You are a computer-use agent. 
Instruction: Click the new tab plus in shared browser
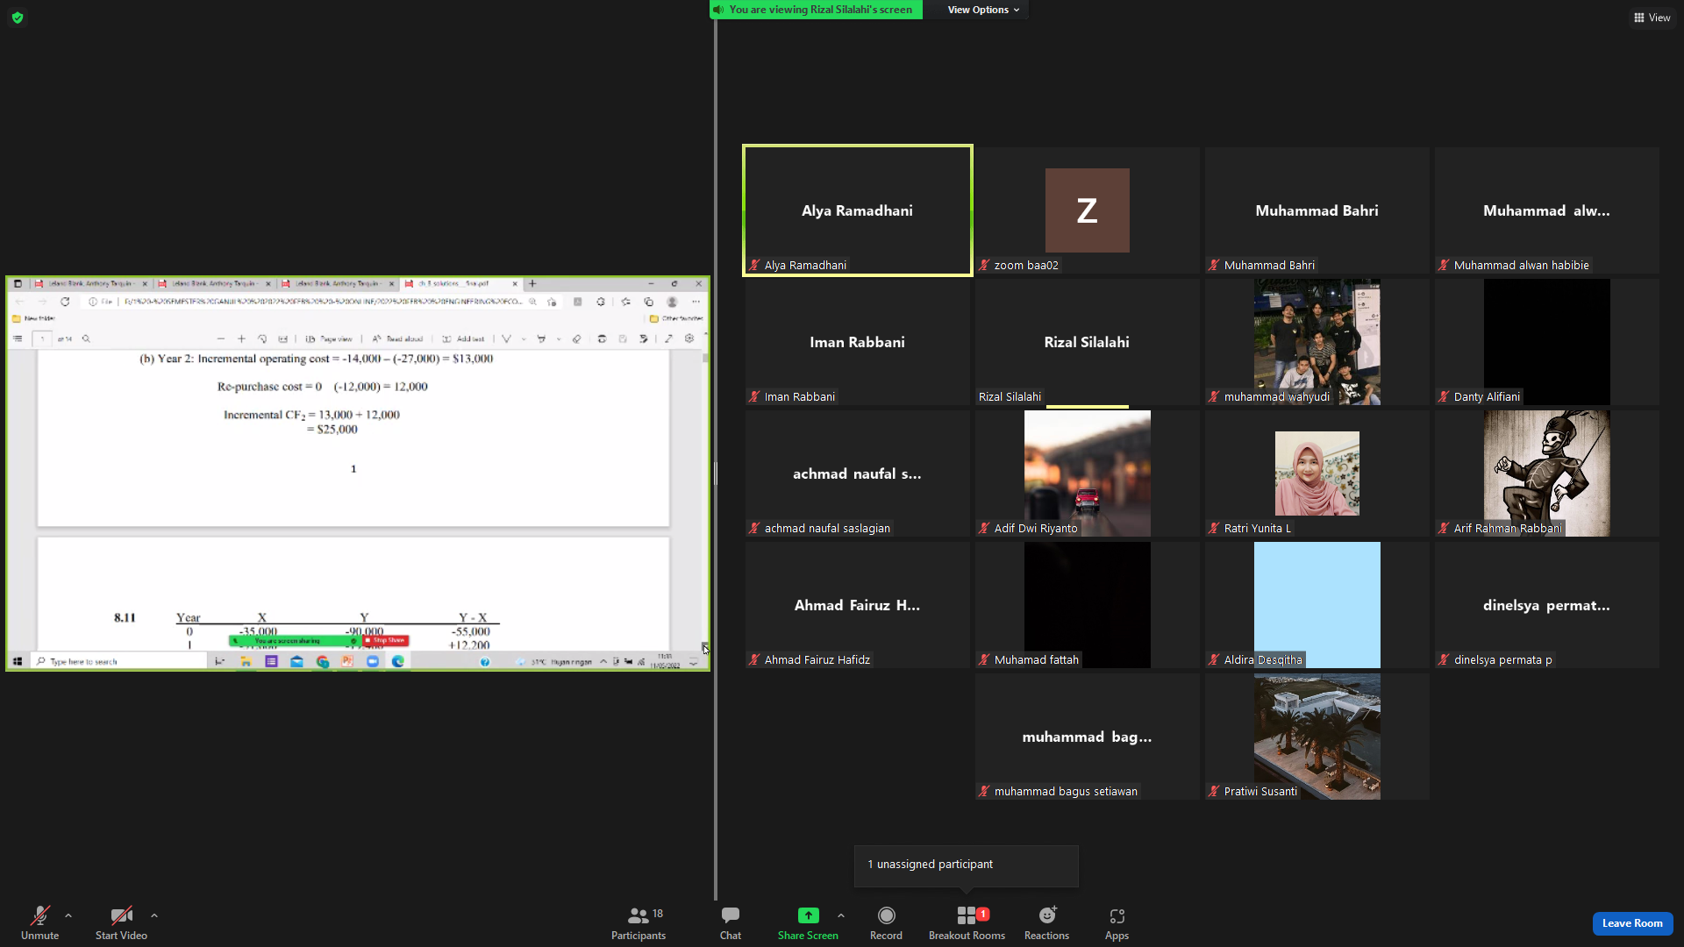(532, 284)
